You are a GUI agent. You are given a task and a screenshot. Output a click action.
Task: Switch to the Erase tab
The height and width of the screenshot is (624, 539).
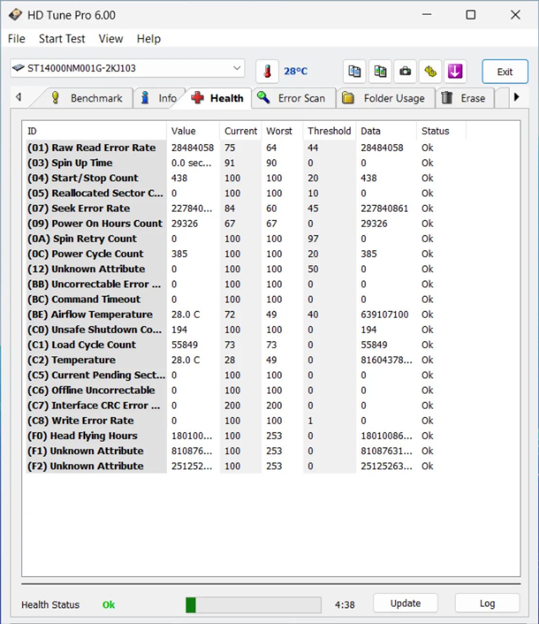coord(465,98)
